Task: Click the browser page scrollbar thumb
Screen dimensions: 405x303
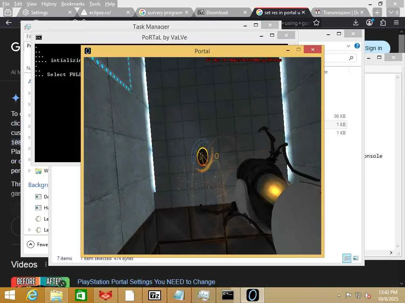Action: 401,44
